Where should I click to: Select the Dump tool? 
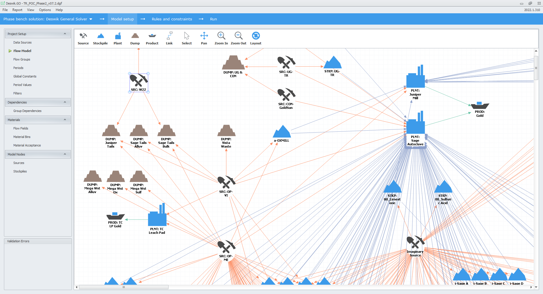135,38
